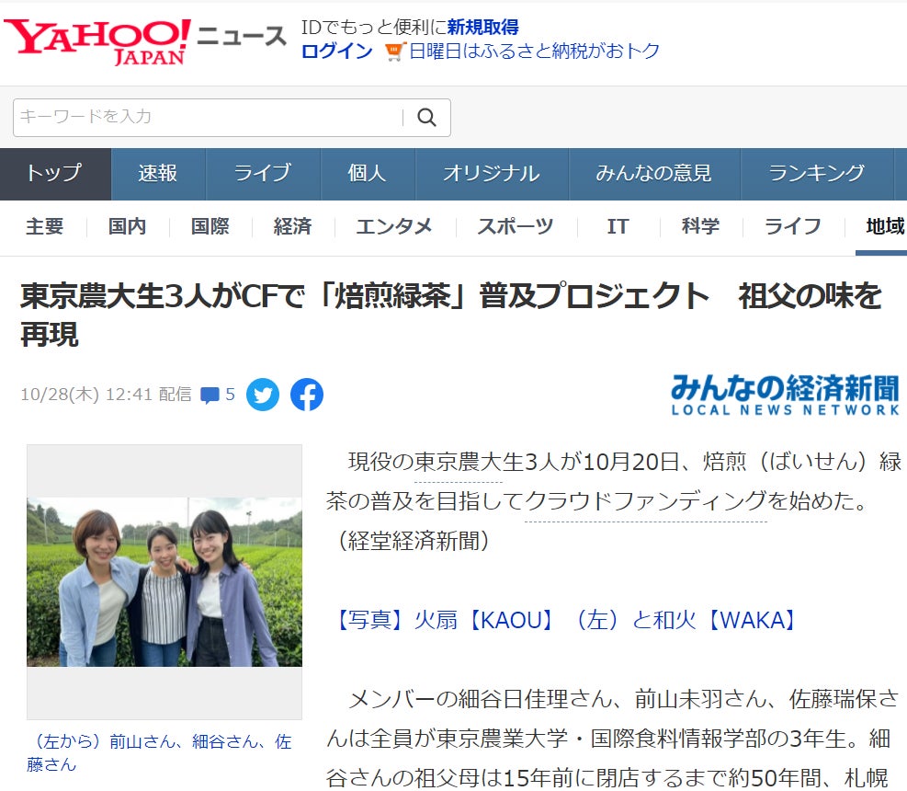The width and height of the screenshot is (907, 791).
Task: Open the 経済 news category
Action: coord(292,226)
